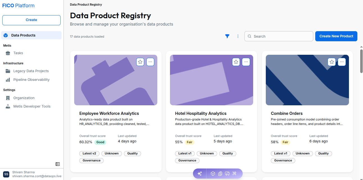The image size is (363, 180).
Task: Open more options on Combine Orders card
Action: pos(342,62)
